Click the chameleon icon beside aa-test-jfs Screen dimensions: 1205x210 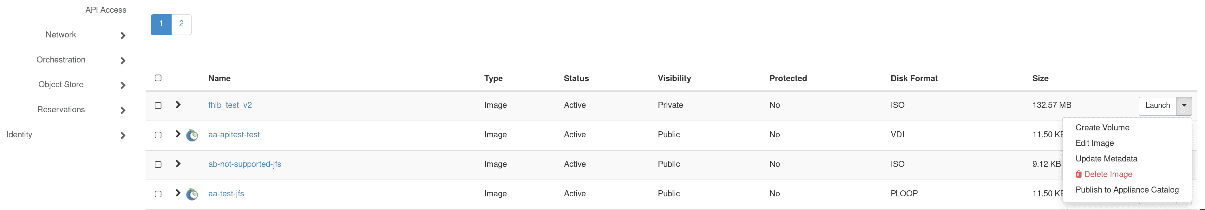pos(192,194)
